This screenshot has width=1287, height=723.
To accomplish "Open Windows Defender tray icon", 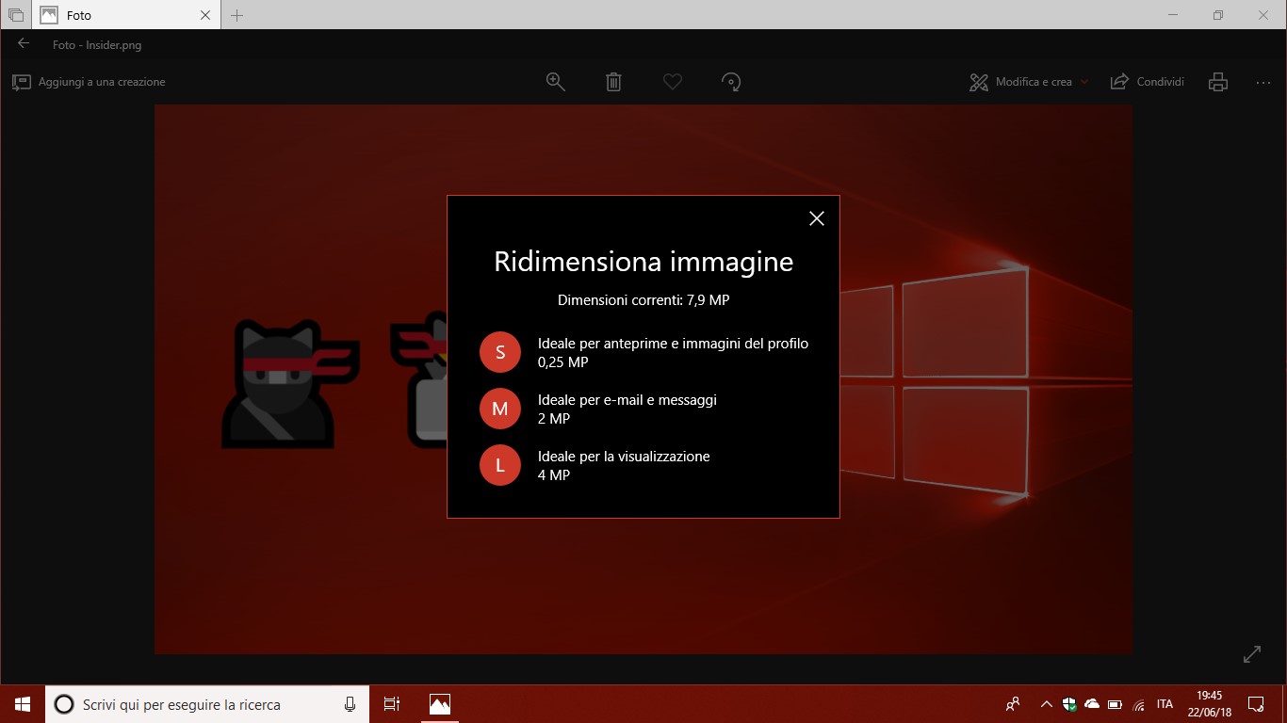I will point(1069,704).
